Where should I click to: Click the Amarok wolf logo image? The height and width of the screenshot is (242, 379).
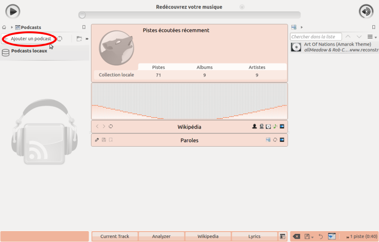pos(117,47)
